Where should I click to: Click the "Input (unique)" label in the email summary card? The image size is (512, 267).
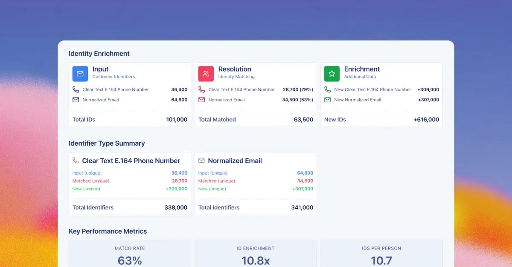[214, 173]
